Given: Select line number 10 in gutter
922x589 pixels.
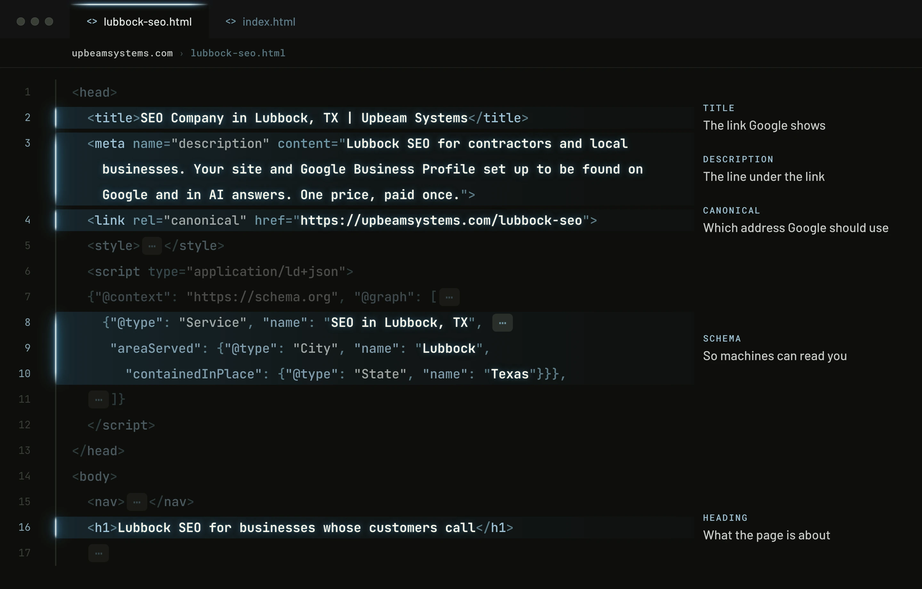Looking at the screenshot, I should 25,374.
